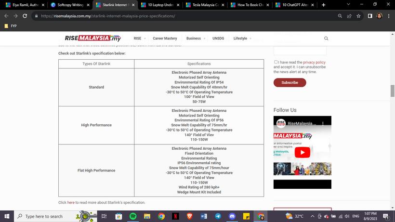Open File Explorer from taskbar
Image resolution: width=395 pixels, height=222 pixels.
(x=147, y=216)
